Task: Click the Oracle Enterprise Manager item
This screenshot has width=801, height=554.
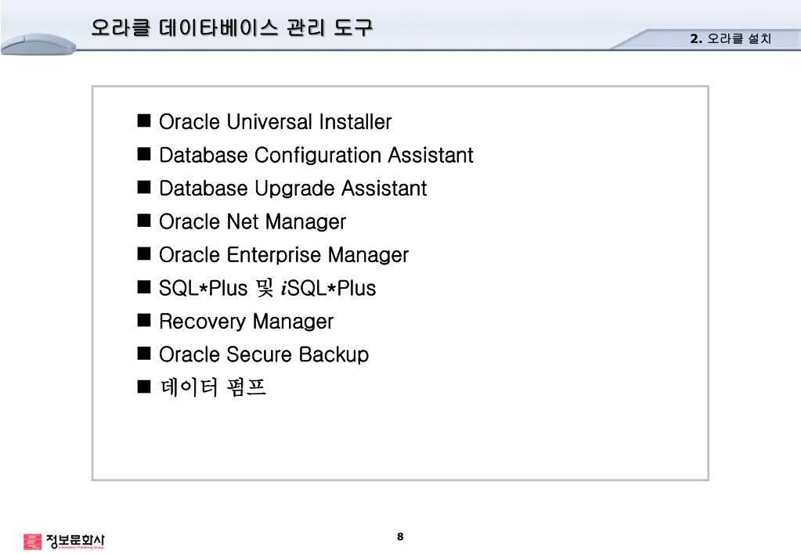Action: (283, 255)
